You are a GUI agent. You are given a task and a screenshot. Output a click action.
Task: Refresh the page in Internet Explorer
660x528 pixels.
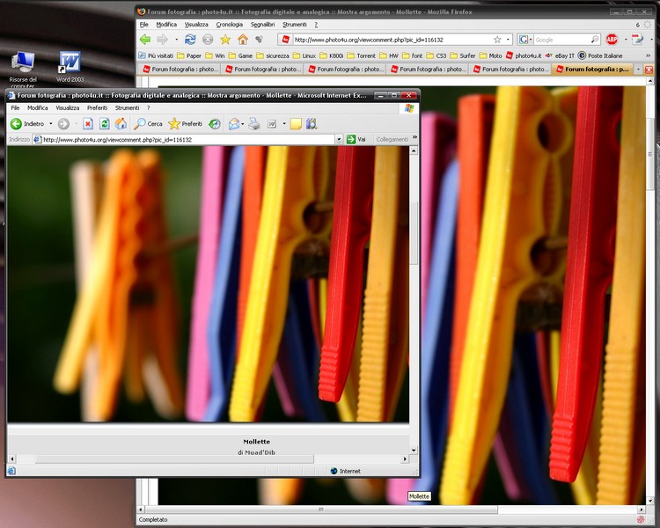(x=105, y=124)
